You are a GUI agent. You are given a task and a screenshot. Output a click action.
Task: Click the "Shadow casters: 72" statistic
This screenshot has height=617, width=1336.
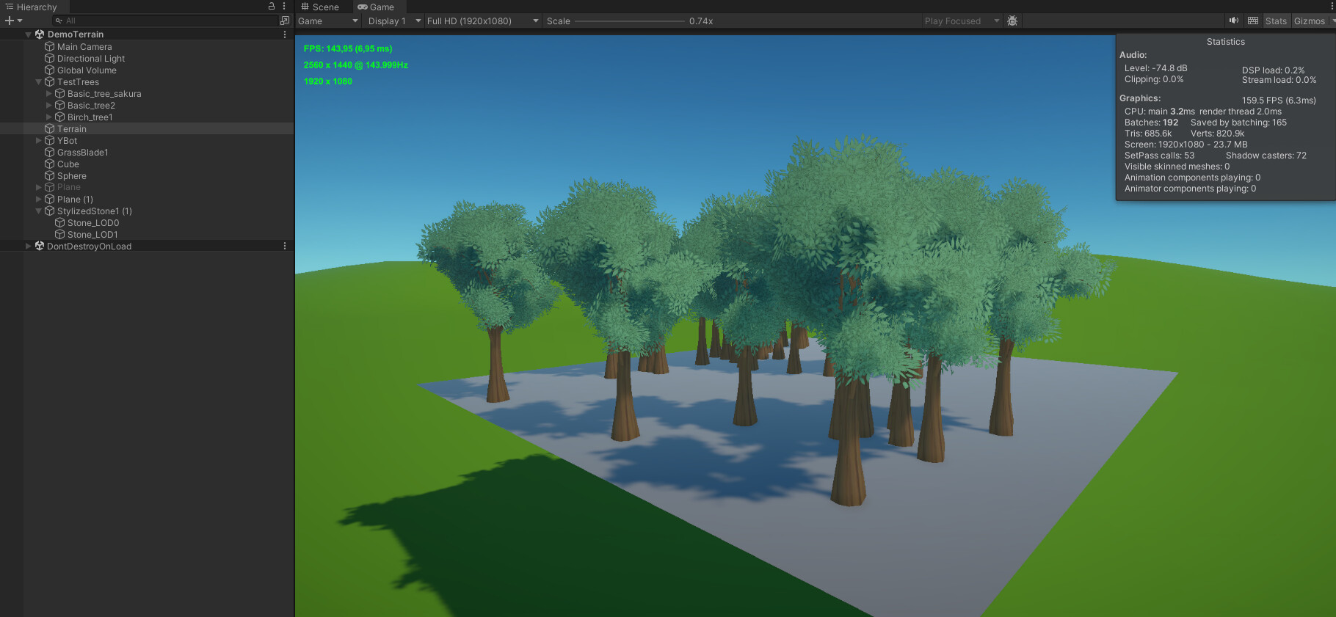coord(1266,156)
